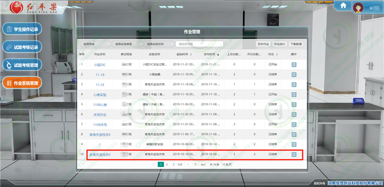Go to next page with right chevron
This screenshot has height=187, width=384.
click(174, 164)
